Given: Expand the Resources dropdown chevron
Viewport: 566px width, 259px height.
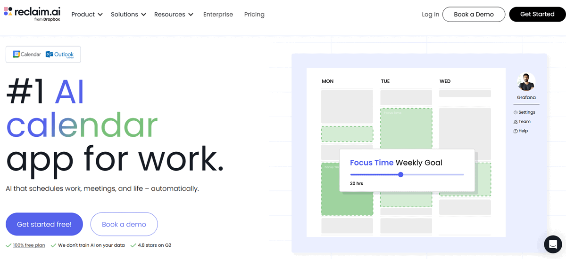Looking at the screenshot, I should pyautogui.click(x=191, y=15).
